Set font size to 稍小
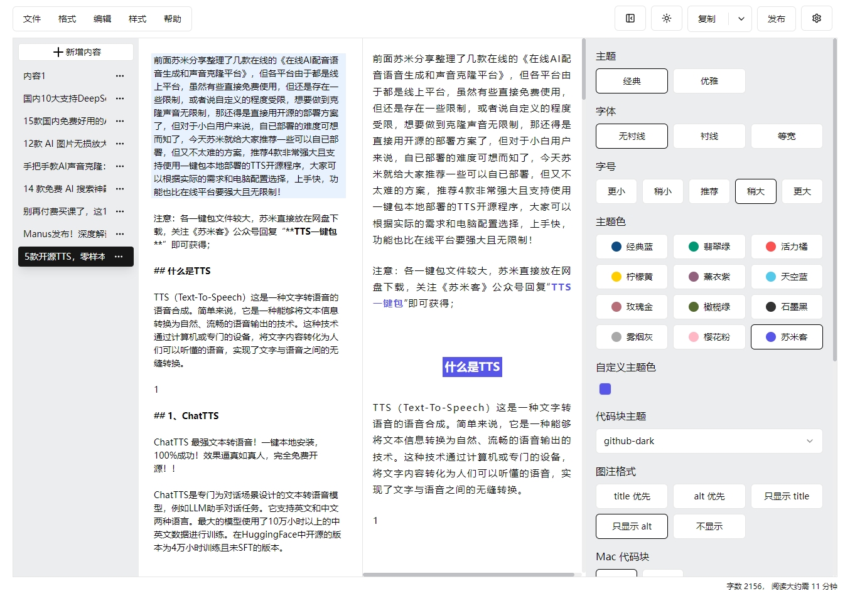This screenshot has width=850, height=596. [663, 191]
